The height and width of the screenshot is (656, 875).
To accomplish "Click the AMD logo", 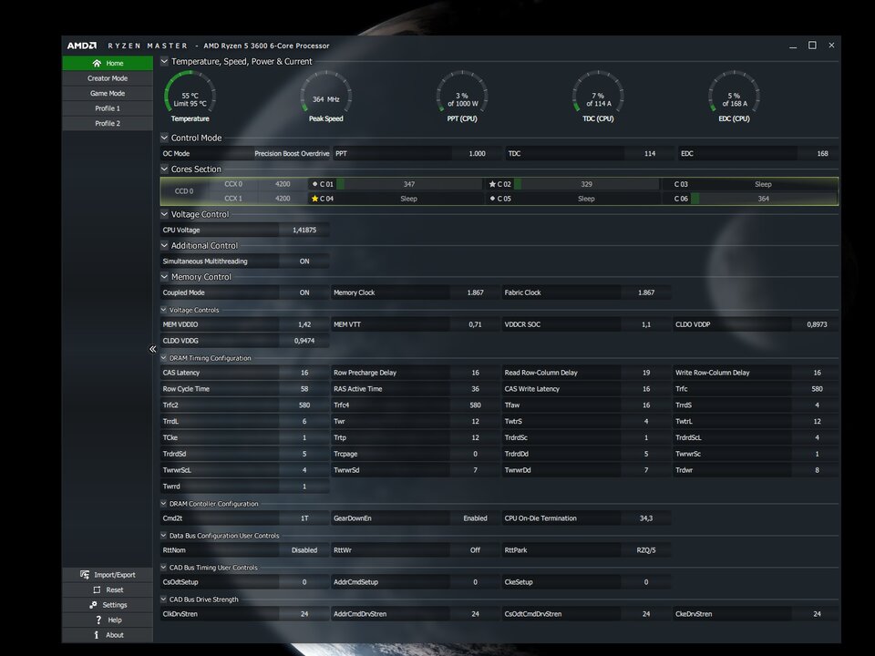I will (x=82, y=46).
